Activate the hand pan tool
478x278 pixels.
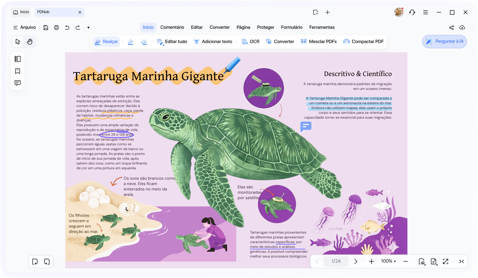click(30, 42)
